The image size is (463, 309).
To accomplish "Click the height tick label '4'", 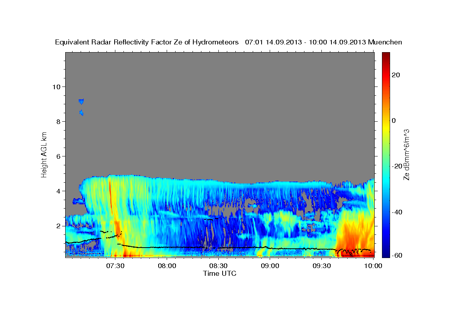I will coord(58,191).
